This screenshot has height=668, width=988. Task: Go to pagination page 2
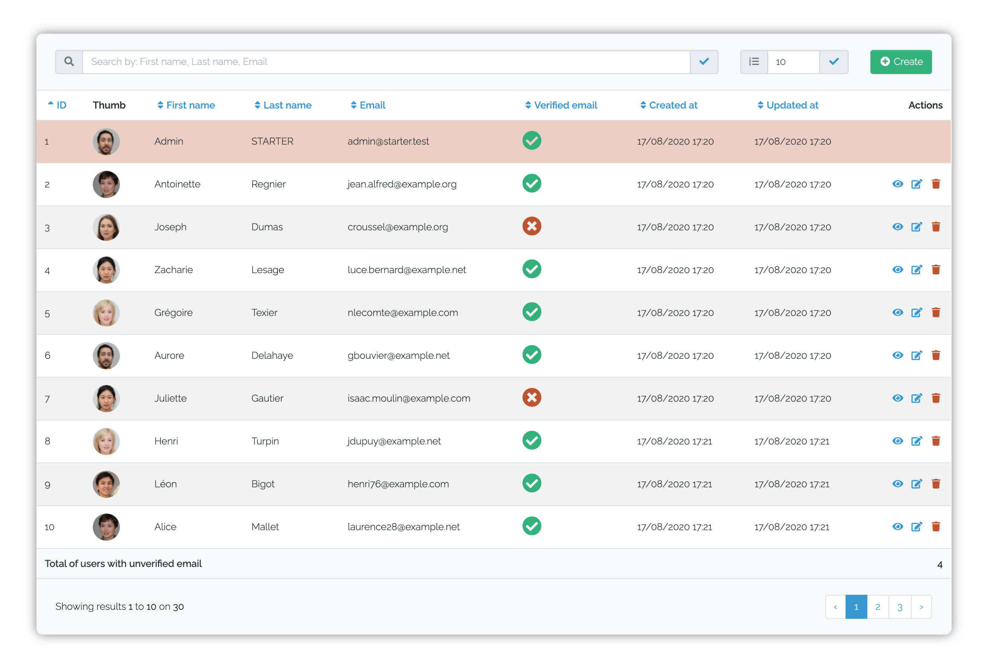click(877, 607)
